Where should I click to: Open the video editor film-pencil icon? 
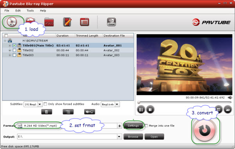click(x=67, y=22)
